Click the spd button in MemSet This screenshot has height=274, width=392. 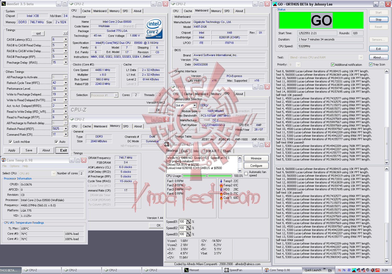click(x=38, y=33)
